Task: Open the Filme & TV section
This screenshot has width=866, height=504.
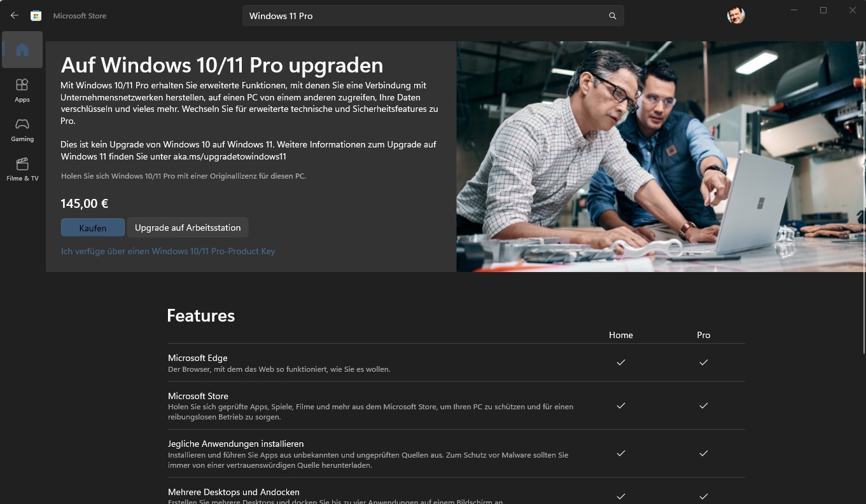Action: pyautogui.click(x=22, y=169)
